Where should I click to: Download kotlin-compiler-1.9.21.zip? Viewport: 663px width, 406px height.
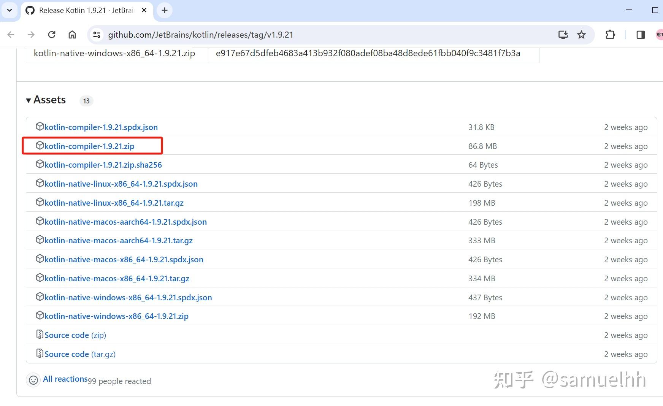89,146
